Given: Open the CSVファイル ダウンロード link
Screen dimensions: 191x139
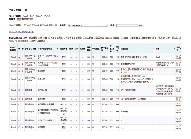Looking at the screenshot, I should click(x=22, y=32).
